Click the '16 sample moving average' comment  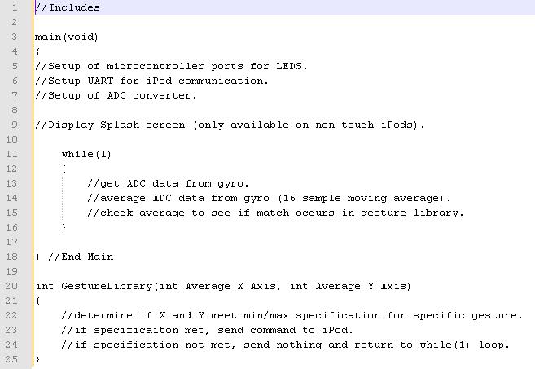tap(270, 198)
